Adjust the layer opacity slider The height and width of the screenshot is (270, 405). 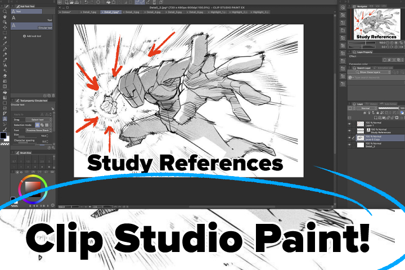coord(389,108)
